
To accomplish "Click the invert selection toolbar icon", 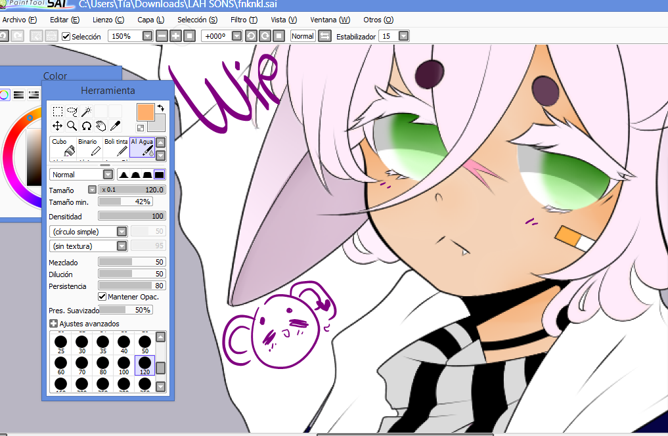I will pyautogui.click(x=51, y=36).
